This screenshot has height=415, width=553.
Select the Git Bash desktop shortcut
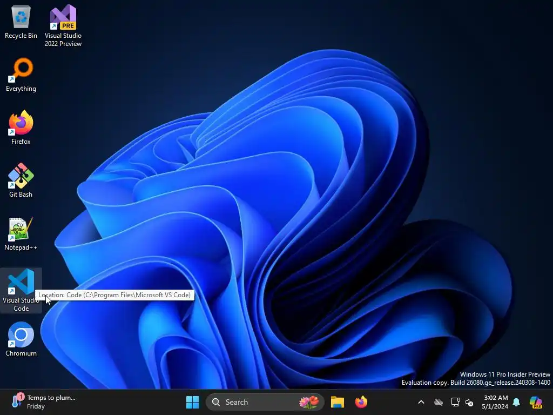coord(21,180)
